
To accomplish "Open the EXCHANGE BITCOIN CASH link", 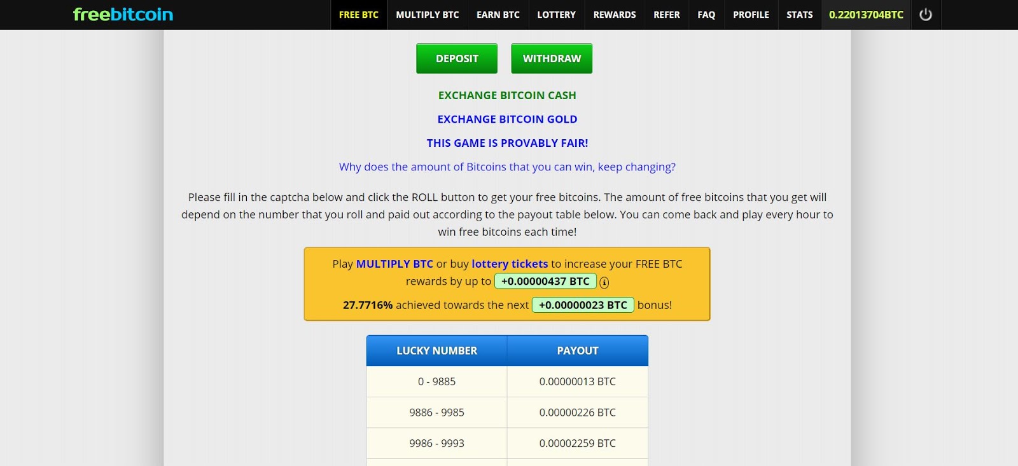I will 507,95.
